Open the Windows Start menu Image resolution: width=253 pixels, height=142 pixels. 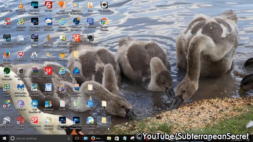pos(4,138)
